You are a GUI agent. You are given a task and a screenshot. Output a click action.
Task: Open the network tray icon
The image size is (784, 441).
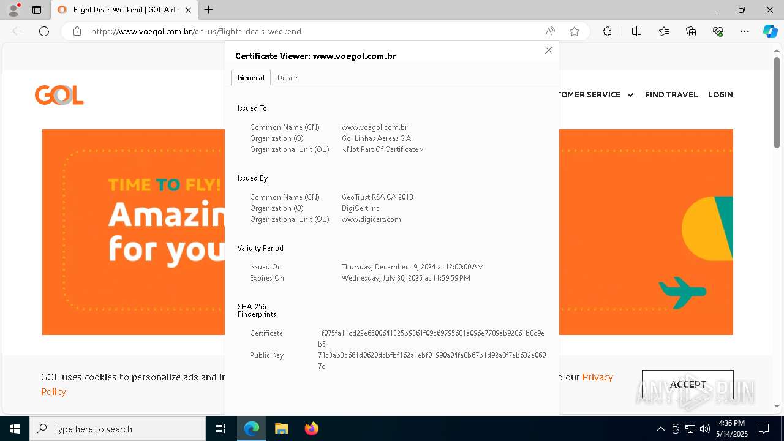point(690,429)
